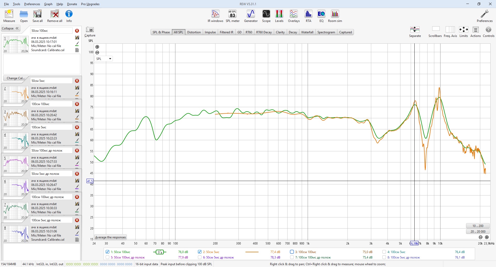
Task: Show the Info window
Action: (x=69, y=16)
